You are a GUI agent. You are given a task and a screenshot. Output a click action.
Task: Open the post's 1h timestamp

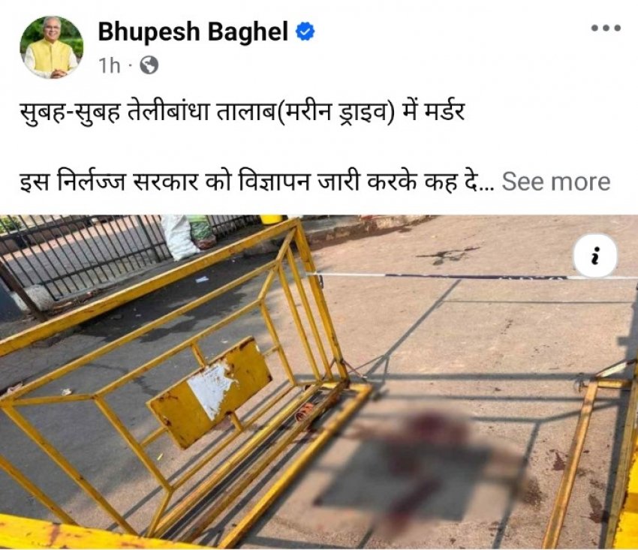tap(110, 65)
